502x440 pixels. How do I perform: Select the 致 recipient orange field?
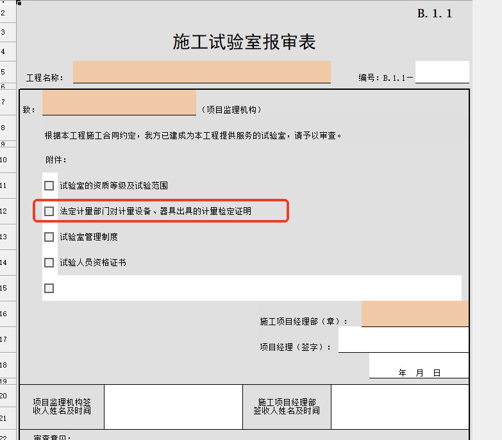(x=119, y=103)
